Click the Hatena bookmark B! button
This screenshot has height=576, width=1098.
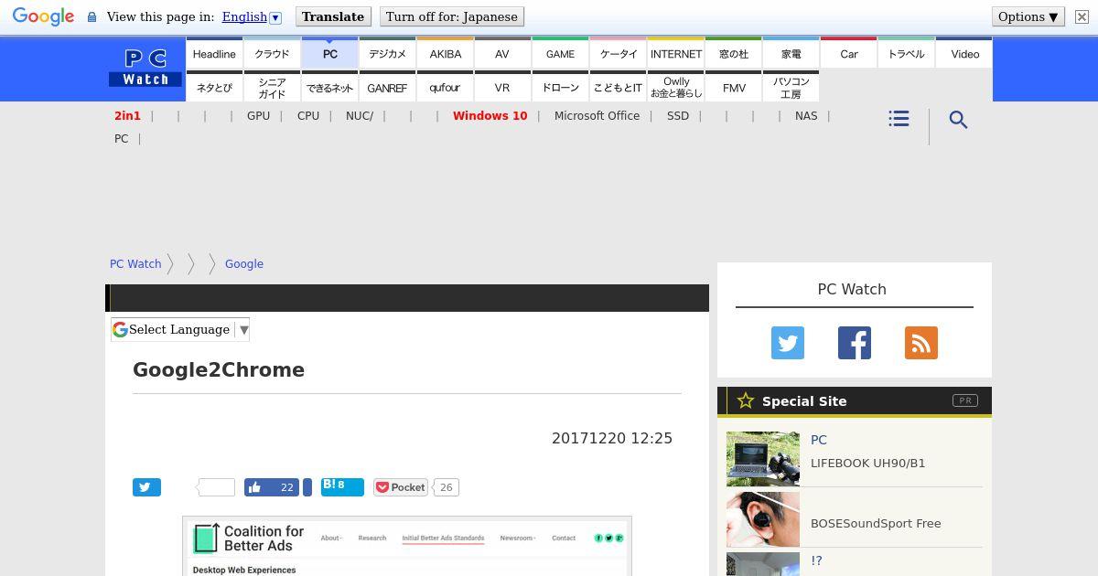[342, 486]
